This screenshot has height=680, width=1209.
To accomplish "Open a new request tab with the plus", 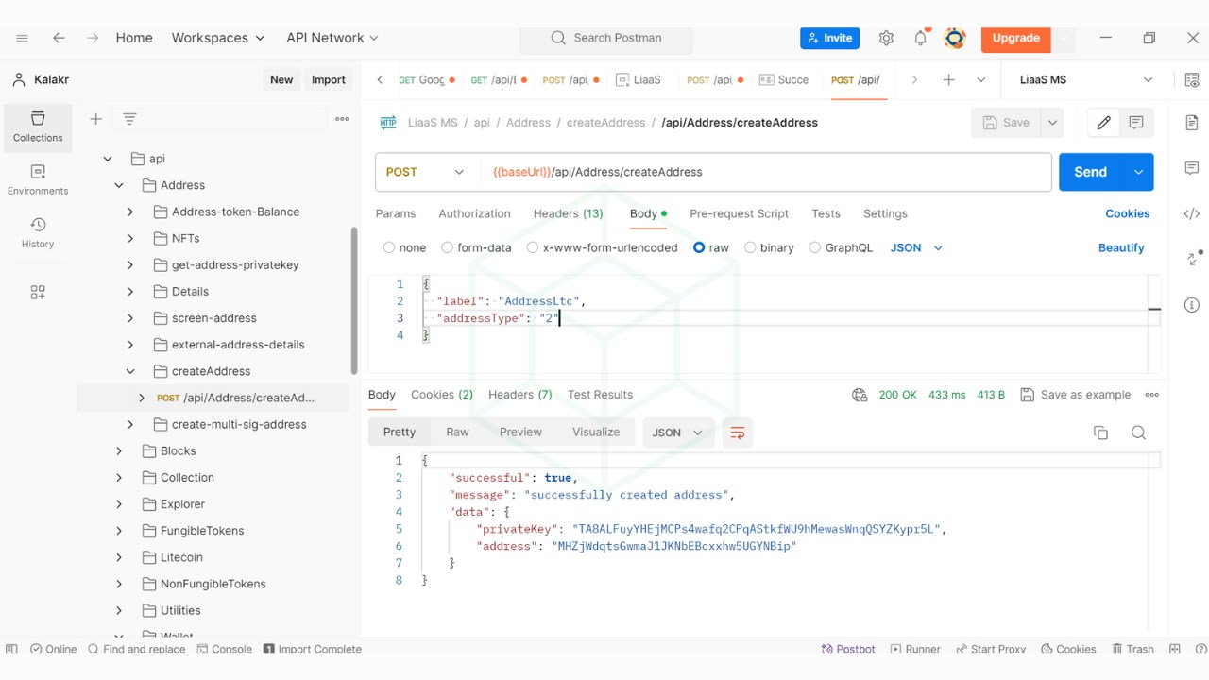I will point(948,80).
